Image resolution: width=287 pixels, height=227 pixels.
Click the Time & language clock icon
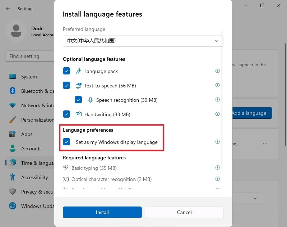(13, 163)
